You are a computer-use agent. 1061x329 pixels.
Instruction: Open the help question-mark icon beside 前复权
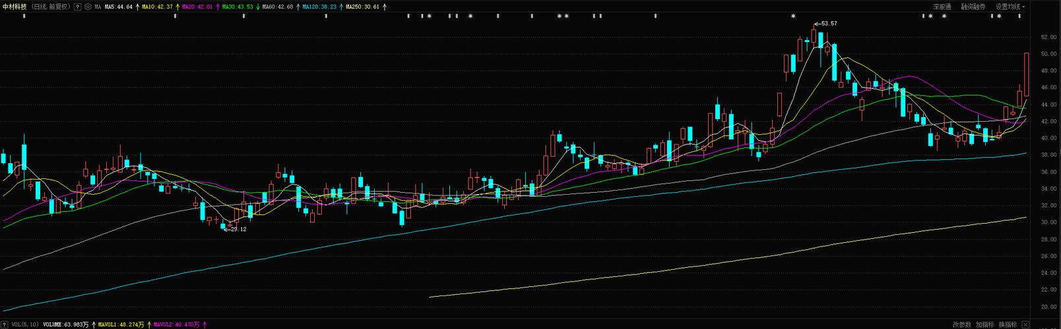pos(78,7)
